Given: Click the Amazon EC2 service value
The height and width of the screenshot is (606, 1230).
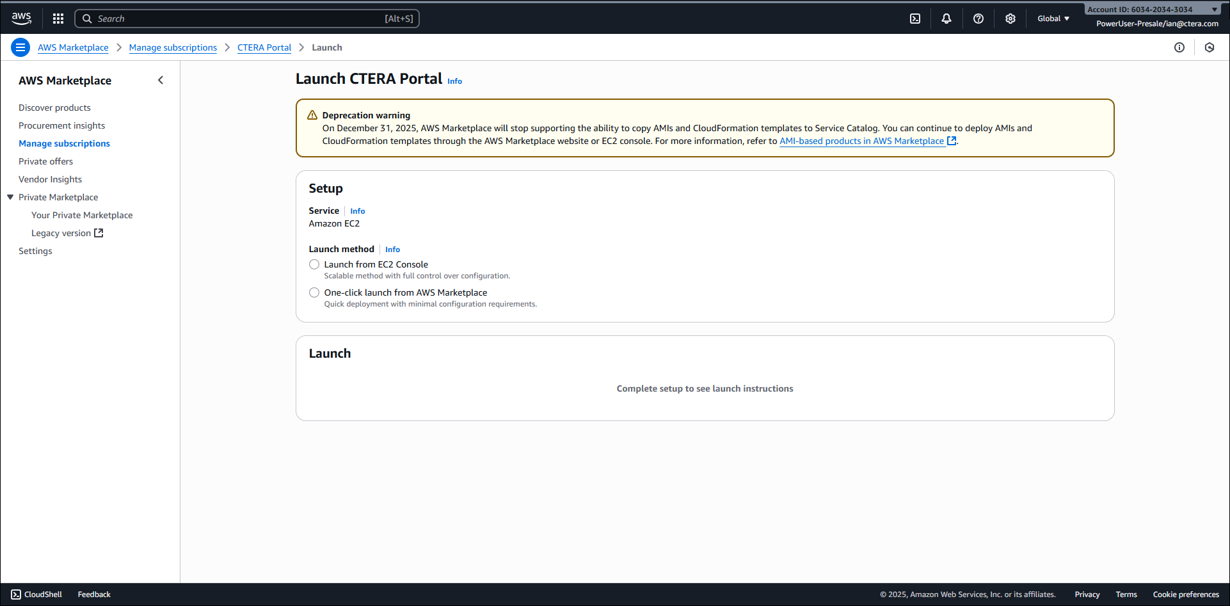Looking at the screenshot, I should (334, 223).
